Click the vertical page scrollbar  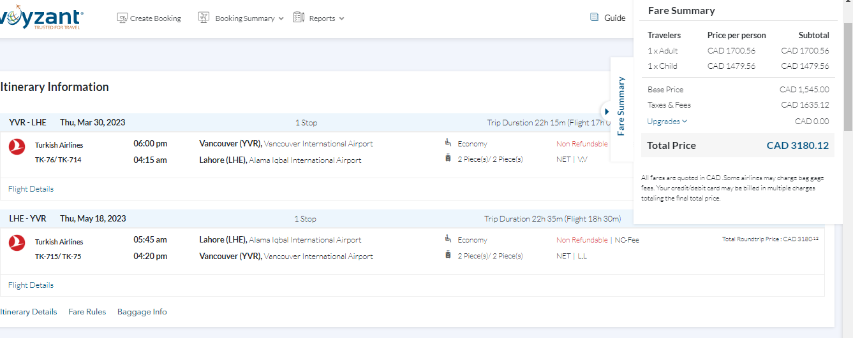click(x=848, y=76)
